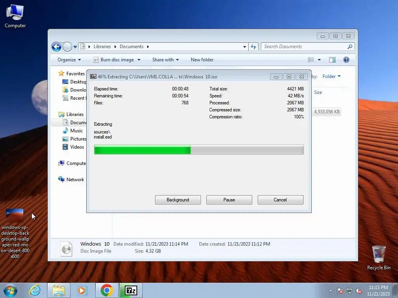
Task: Click the disc image file icon in details pane
Action: click(66, 249)
